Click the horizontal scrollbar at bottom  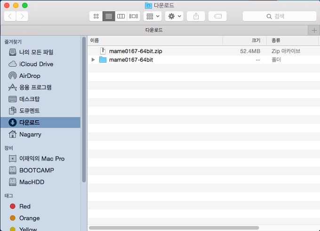[x=174, y=228]
